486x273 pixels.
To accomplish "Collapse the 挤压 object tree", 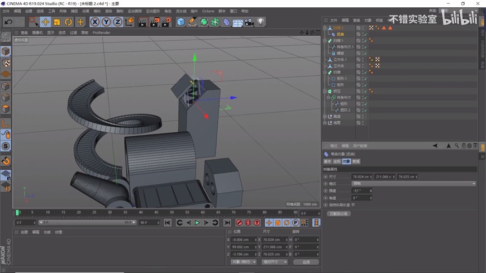I will point(325,91).
